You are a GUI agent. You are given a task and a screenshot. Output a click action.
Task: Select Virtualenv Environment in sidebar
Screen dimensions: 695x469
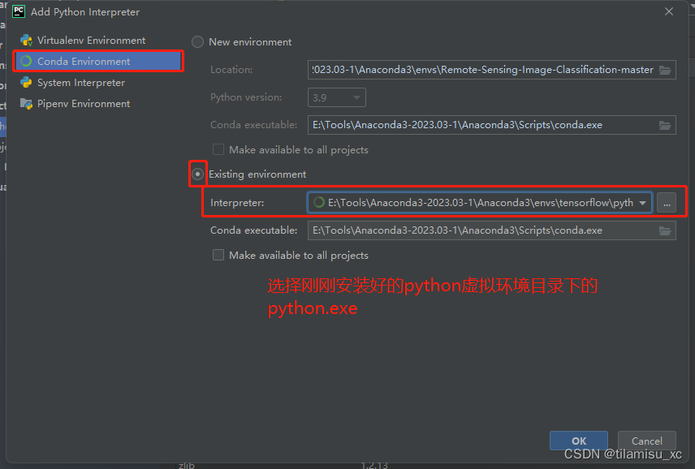pyautogui.click(x=91, y=41)
